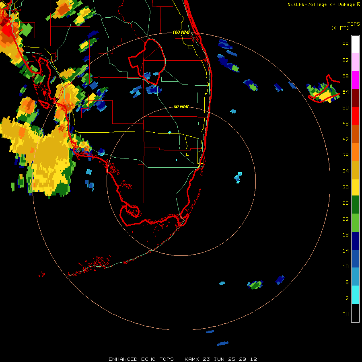Click legend value "34"
This screenshot has height=362, width=362.
point(346,171)
